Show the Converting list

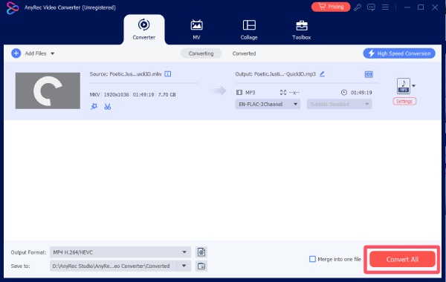201,53
